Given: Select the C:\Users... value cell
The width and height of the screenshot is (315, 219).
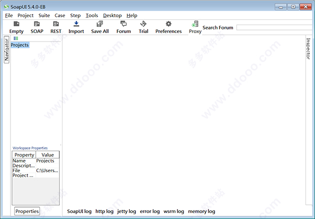Looking at the screenshot, I should (48, 170).
